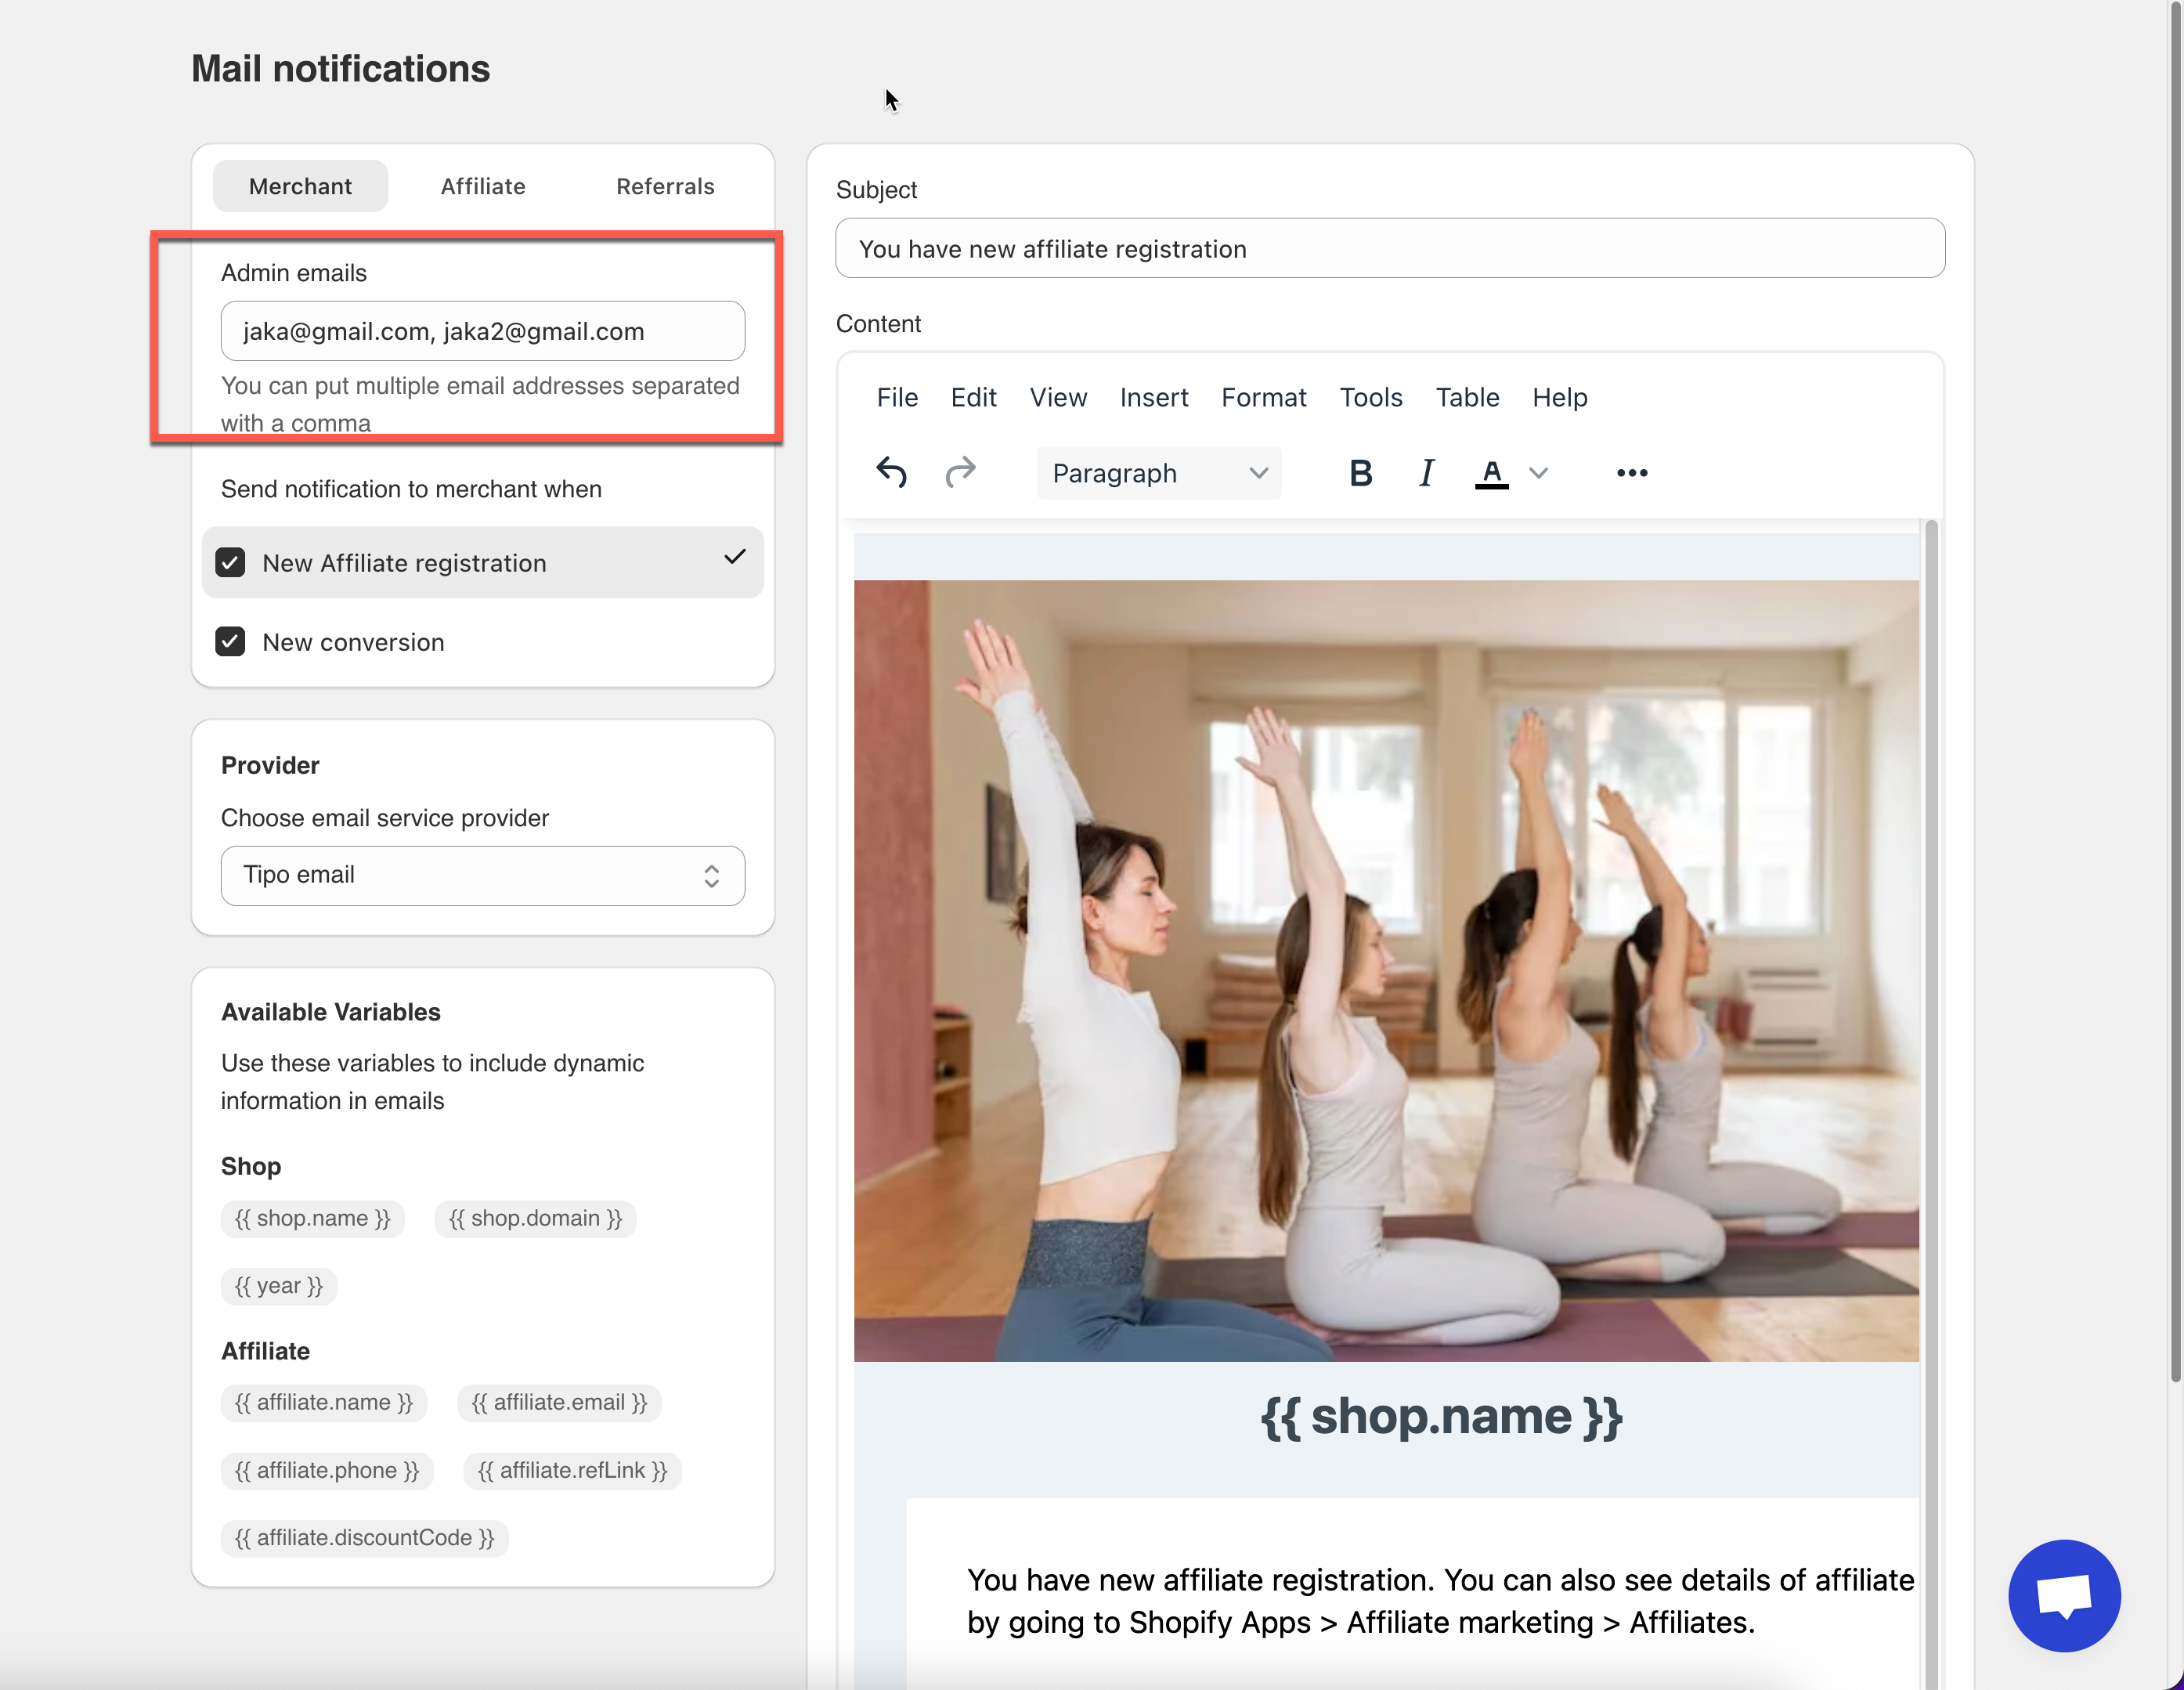Open the Paragraph style dropdown
The image size is (2184, 1690).
[x=1158, y=472]
